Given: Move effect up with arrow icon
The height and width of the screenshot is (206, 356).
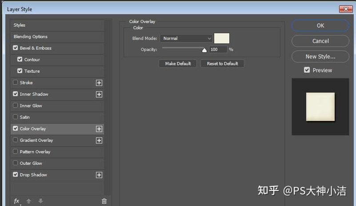Looking at the screenshot, I should tap(28, 201).
